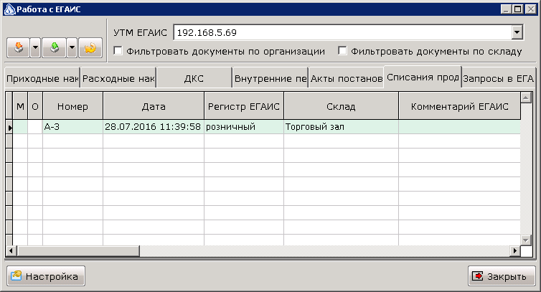Select the cell with number А-3
This screenshot has height=292, width=541.
(72, 127)
